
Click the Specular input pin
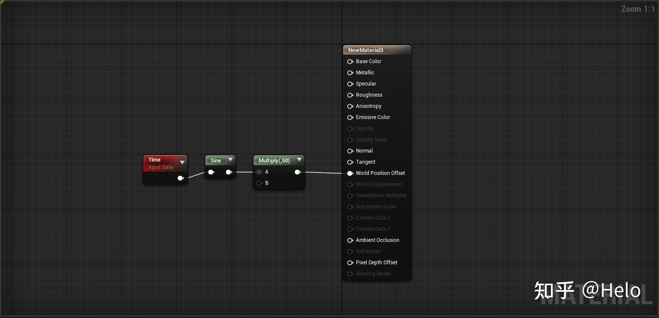pos(350,84)
